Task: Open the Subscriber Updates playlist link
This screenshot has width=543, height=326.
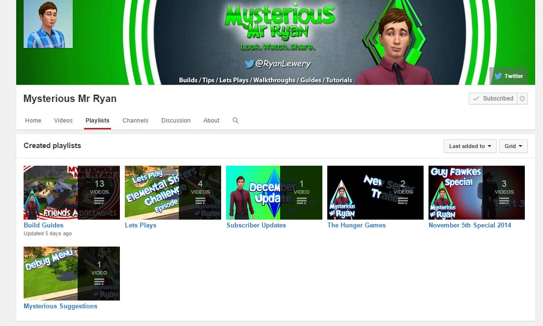Action: pos(256,226)
